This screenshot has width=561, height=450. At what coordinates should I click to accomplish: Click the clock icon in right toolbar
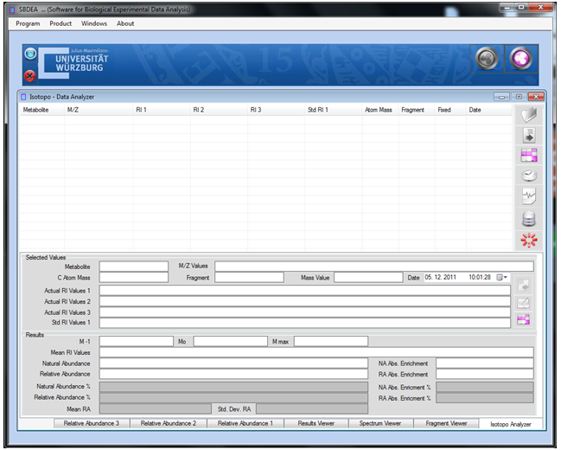coord(528,176)
